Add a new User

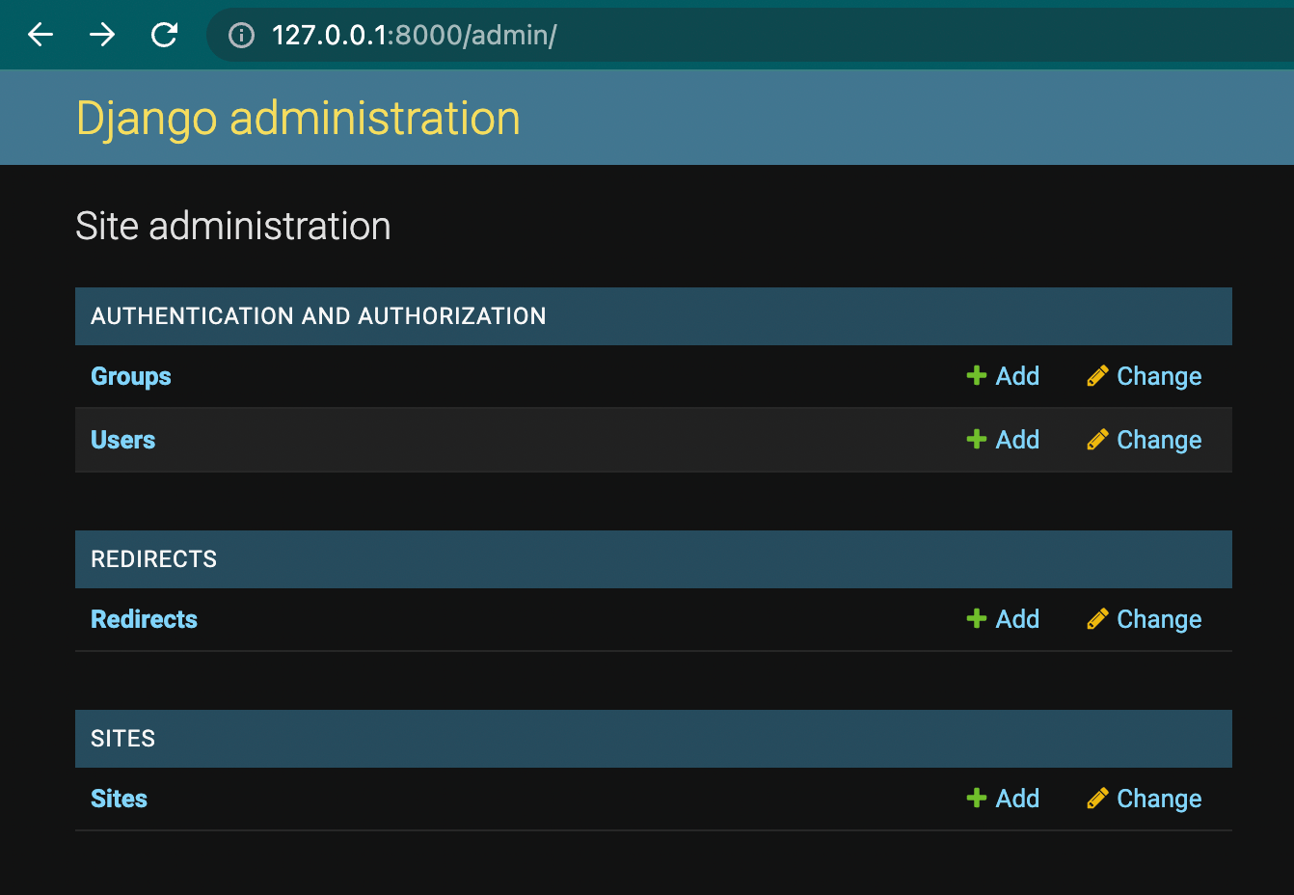click(1017, 440)
